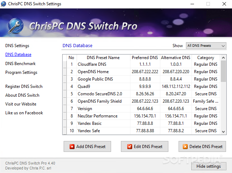Click alternative DNS value 64.6.65.6

[176, 109]
